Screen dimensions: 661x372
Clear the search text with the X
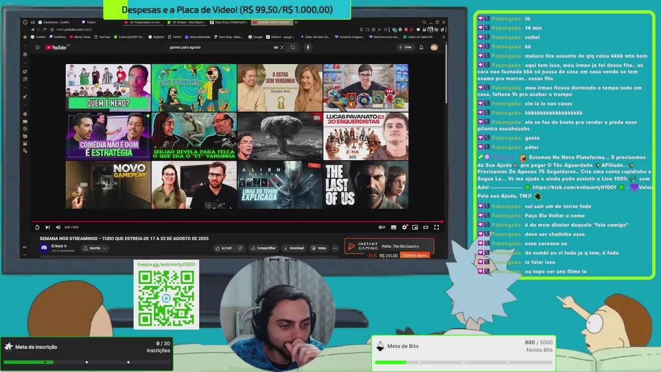tap(282, 47)
